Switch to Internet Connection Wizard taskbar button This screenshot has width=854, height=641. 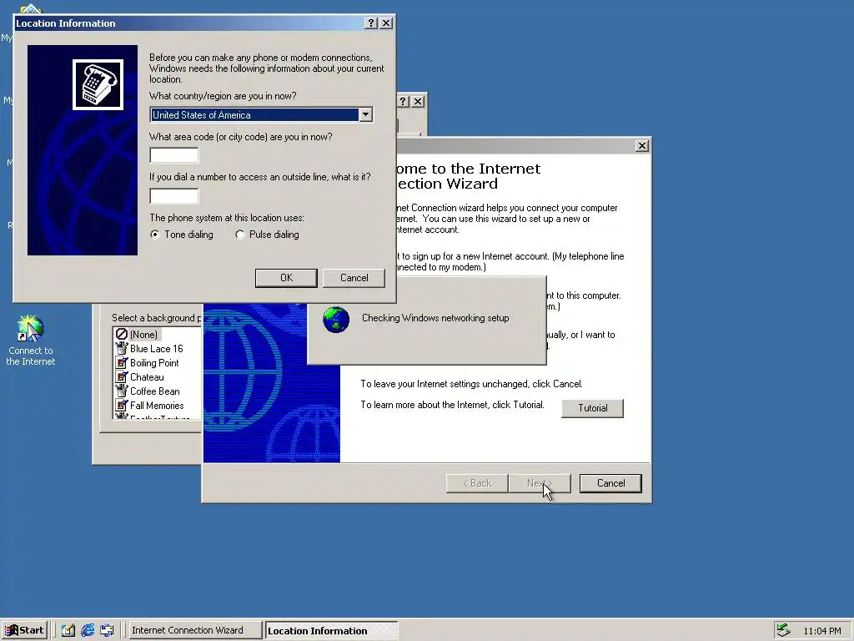(x=194, y=631)
